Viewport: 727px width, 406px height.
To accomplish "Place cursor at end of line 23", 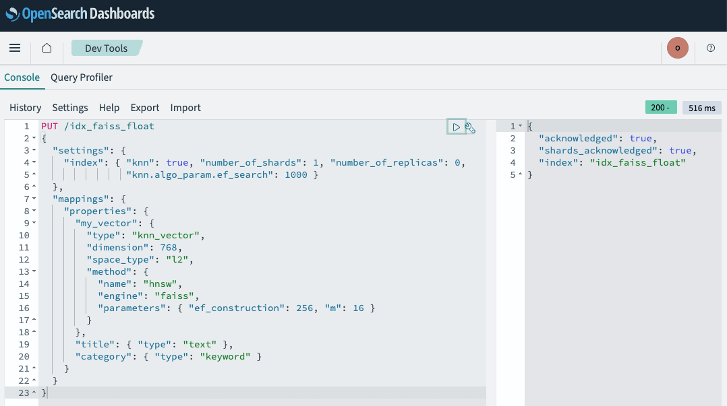I will point(49,393).
